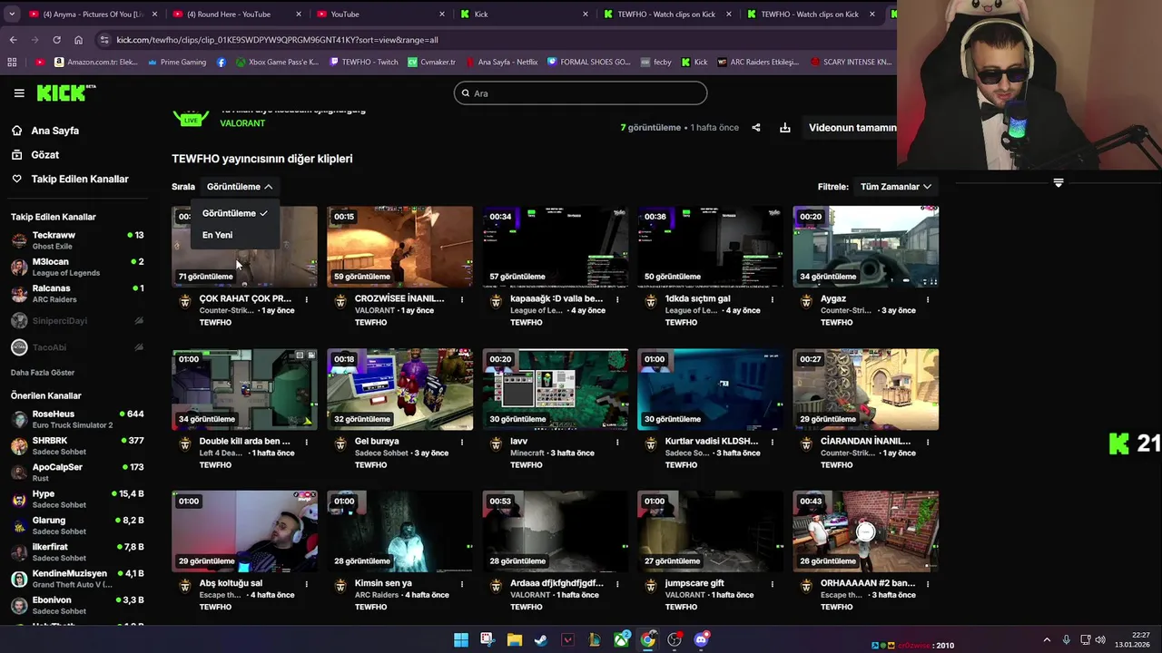Play the kapaaağk :D valla be clip thumbnail
1162x653 pixels.
(555, 247)
